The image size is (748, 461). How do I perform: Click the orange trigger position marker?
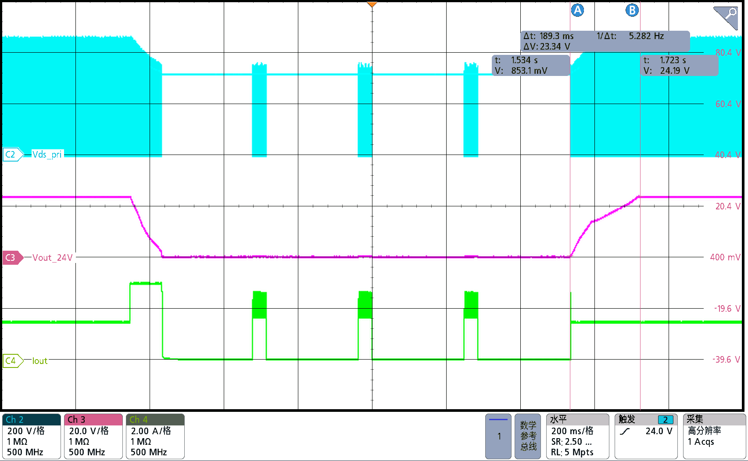coord(372,5)
